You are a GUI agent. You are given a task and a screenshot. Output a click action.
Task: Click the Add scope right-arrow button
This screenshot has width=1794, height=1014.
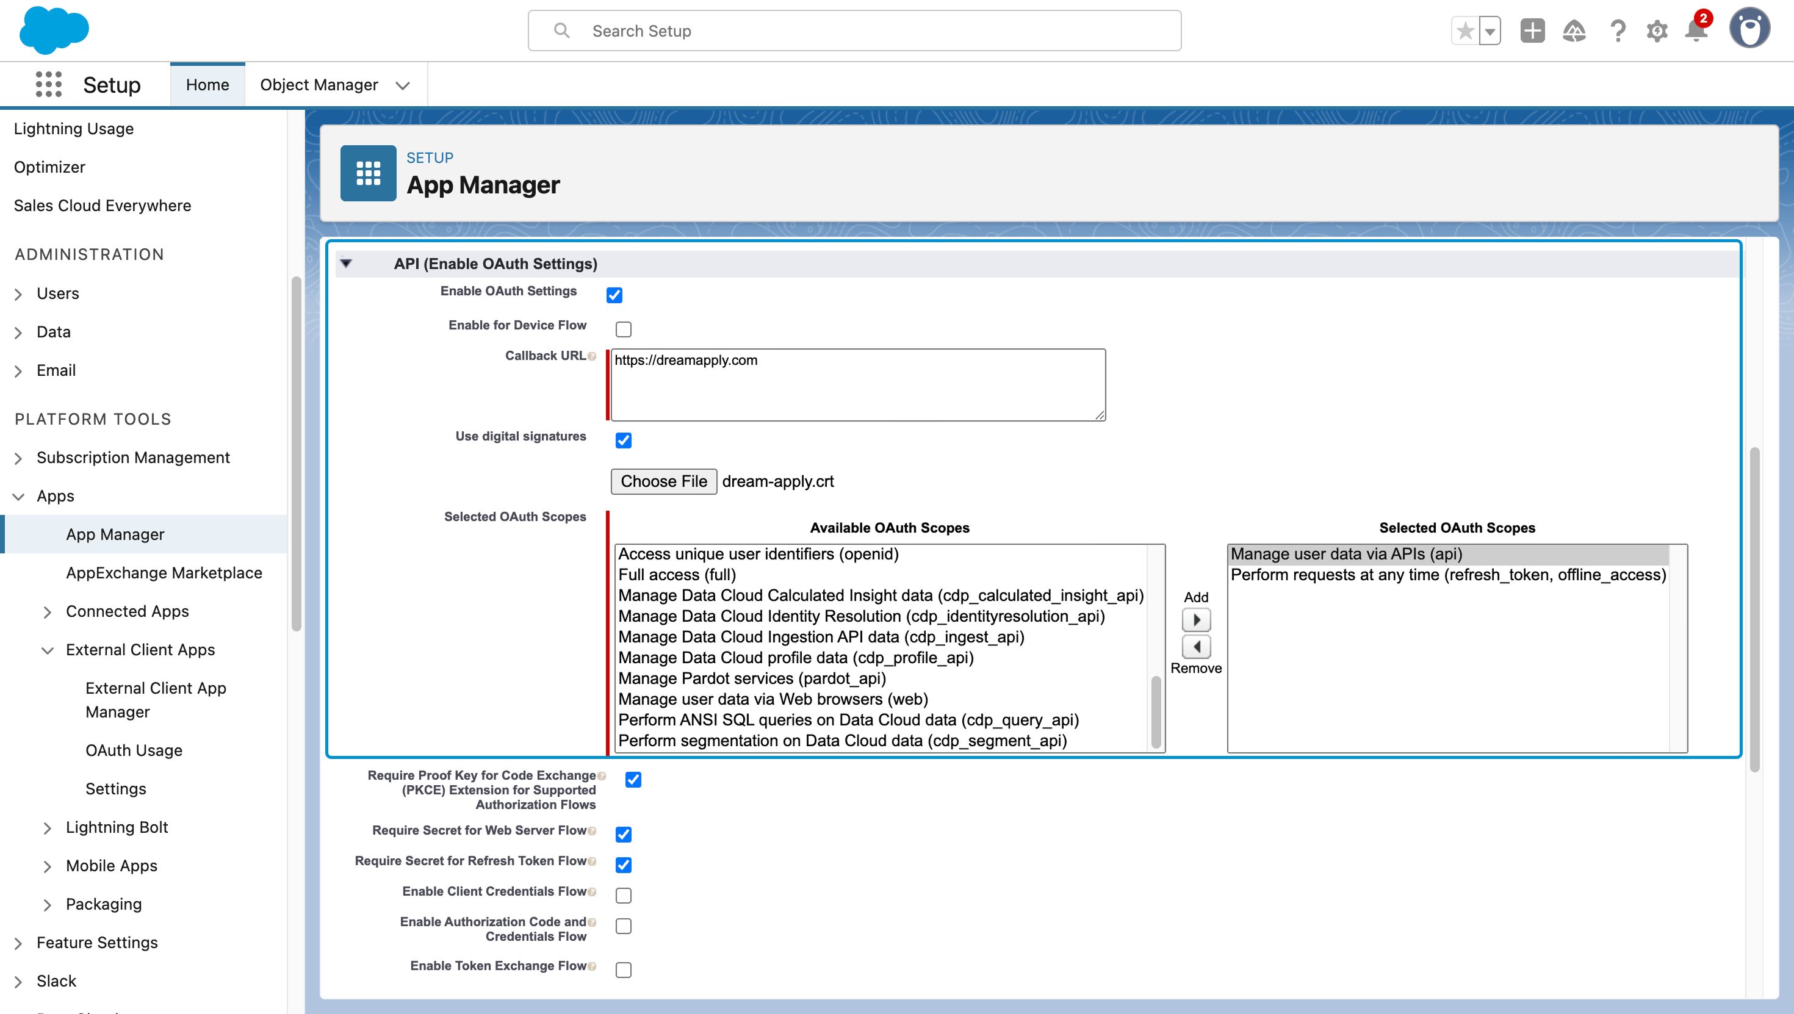[x=1197, y=620]
